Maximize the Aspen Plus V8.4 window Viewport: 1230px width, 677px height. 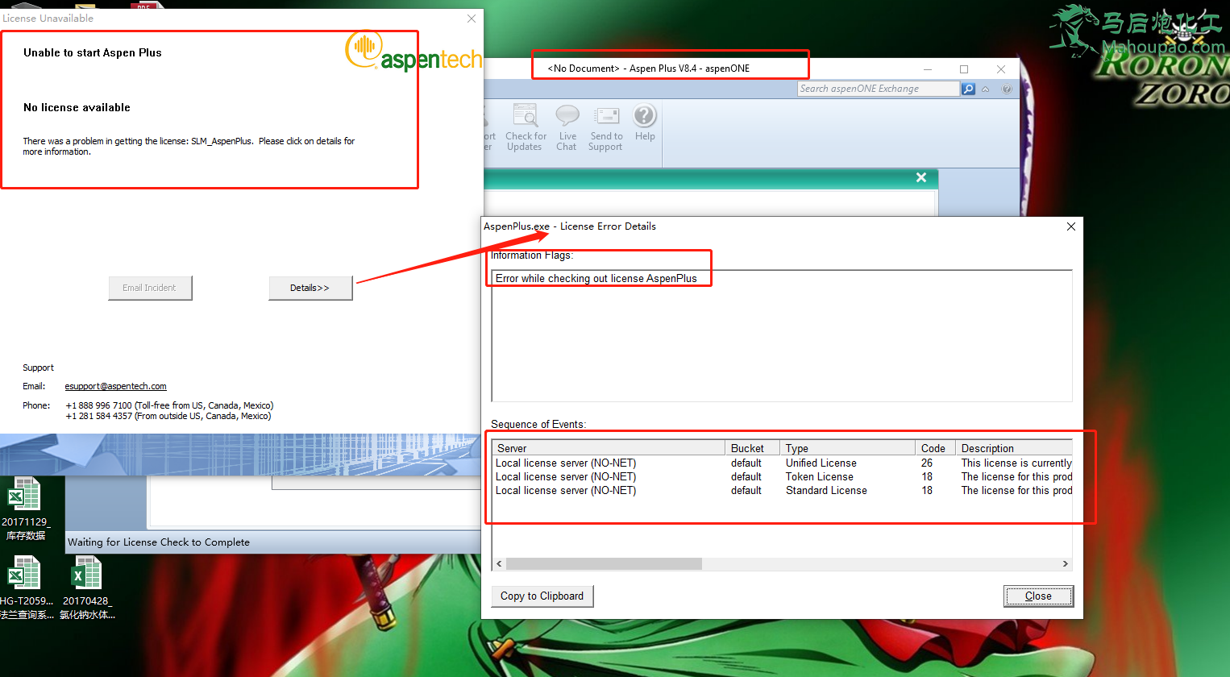coord(964,69)
